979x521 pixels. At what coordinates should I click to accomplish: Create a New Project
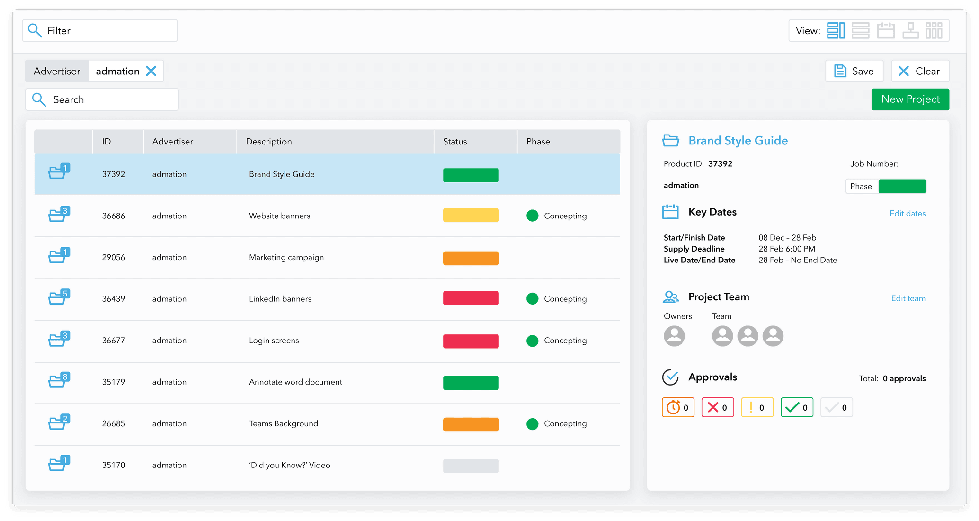(x=910, y=99)
